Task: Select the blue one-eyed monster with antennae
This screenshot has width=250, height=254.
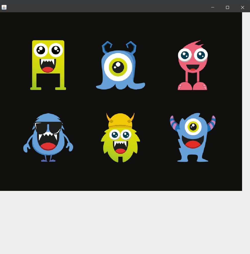Action: (120, 65)
